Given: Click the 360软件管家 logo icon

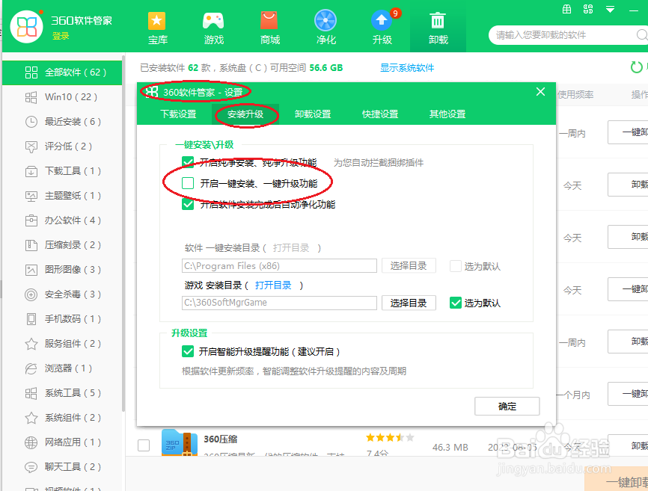Looking at the screenshot, I should [x=26, y=27].
